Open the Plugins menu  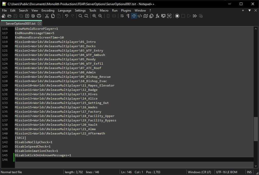tap(126, 11)
